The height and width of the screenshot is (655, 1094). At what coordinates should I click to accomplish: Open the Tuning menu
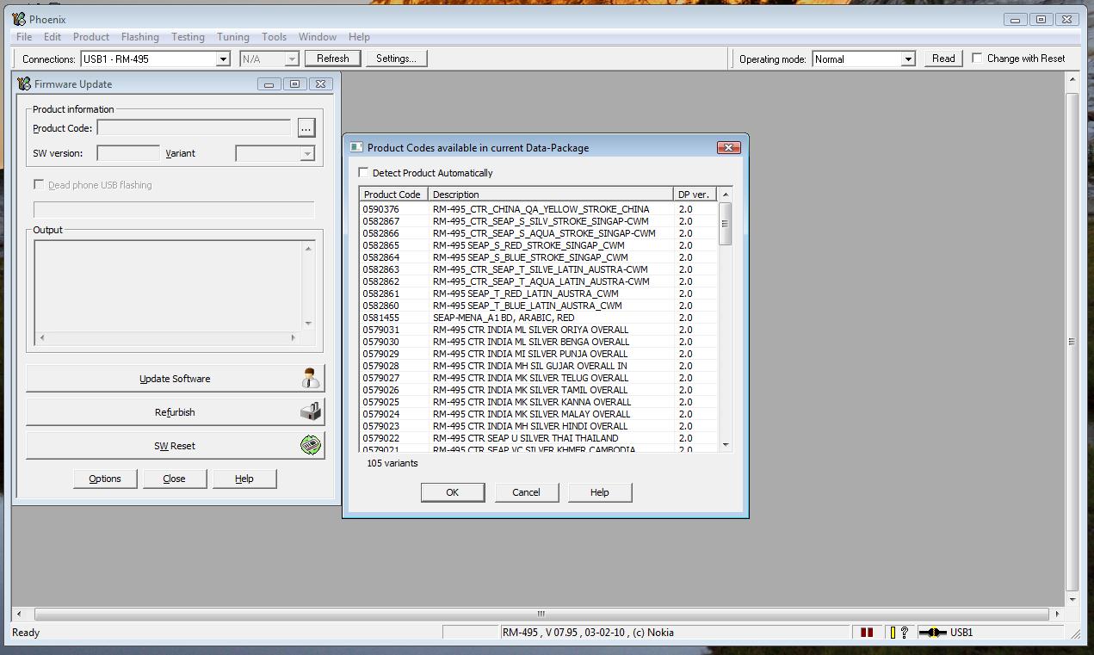[233, 37]
